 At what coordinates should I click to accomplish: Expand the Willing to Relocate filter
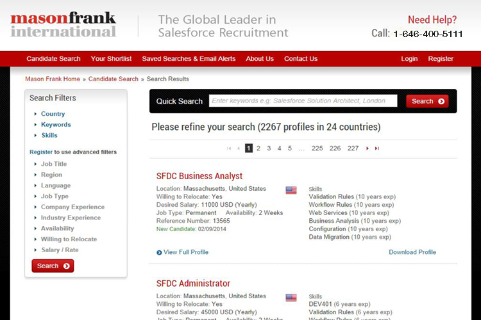tap(69, 239)
